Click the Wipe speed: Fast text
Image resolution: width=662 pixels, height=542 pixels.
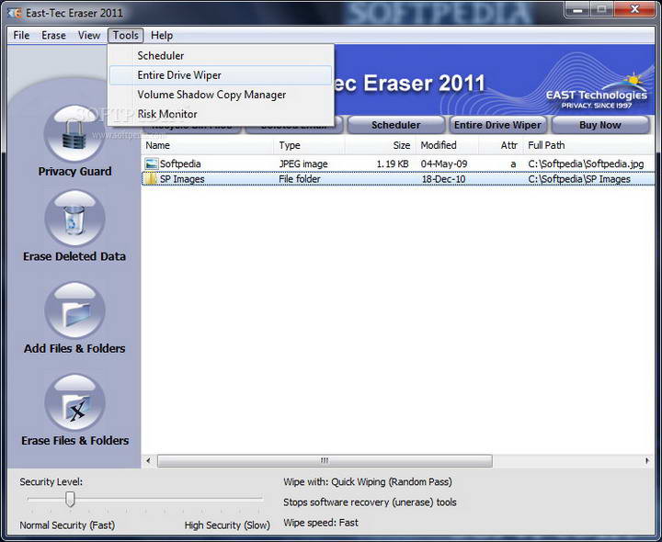point(321,523)
